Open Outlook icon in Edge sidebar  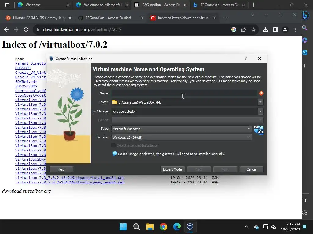point(305,52)
